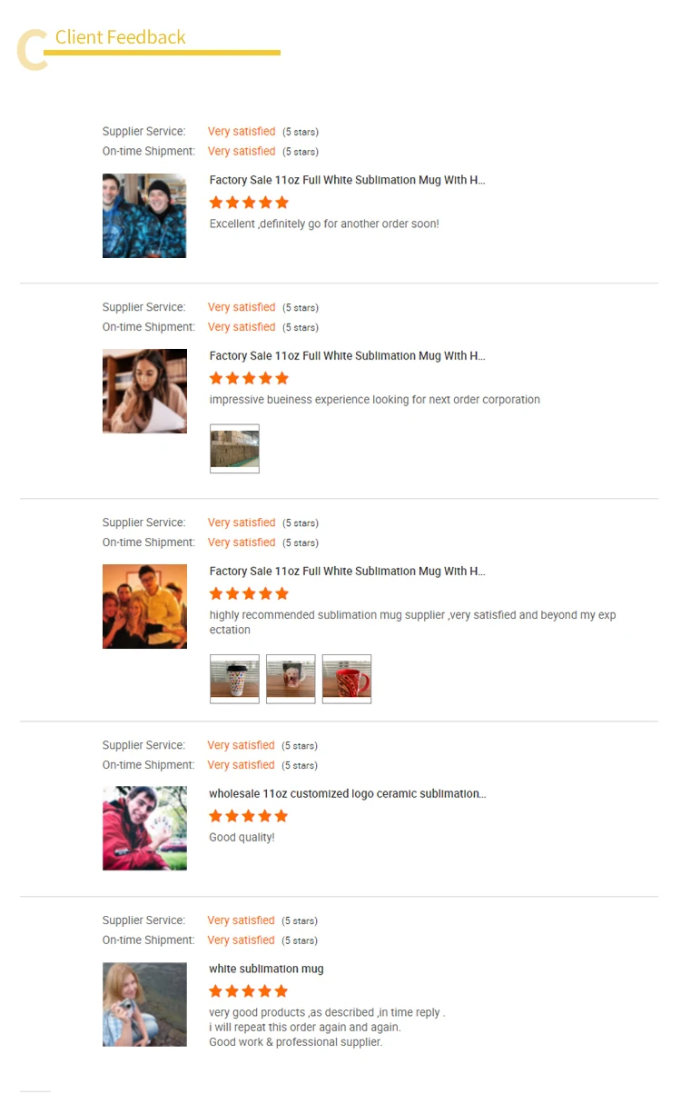Open second review's Factory Sale 11oz product title
The image size is (681, 1104).
[347, 355]
